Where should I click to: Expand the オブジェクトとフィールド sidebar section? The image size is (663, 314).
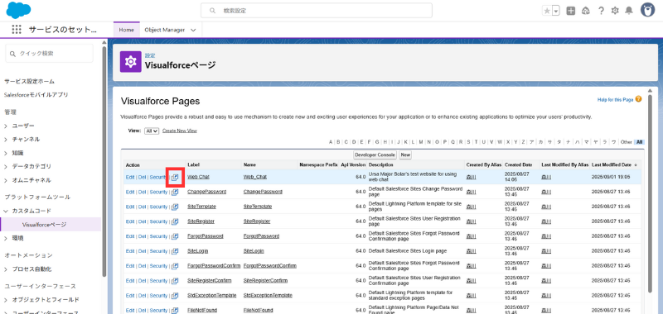(7, 300)
